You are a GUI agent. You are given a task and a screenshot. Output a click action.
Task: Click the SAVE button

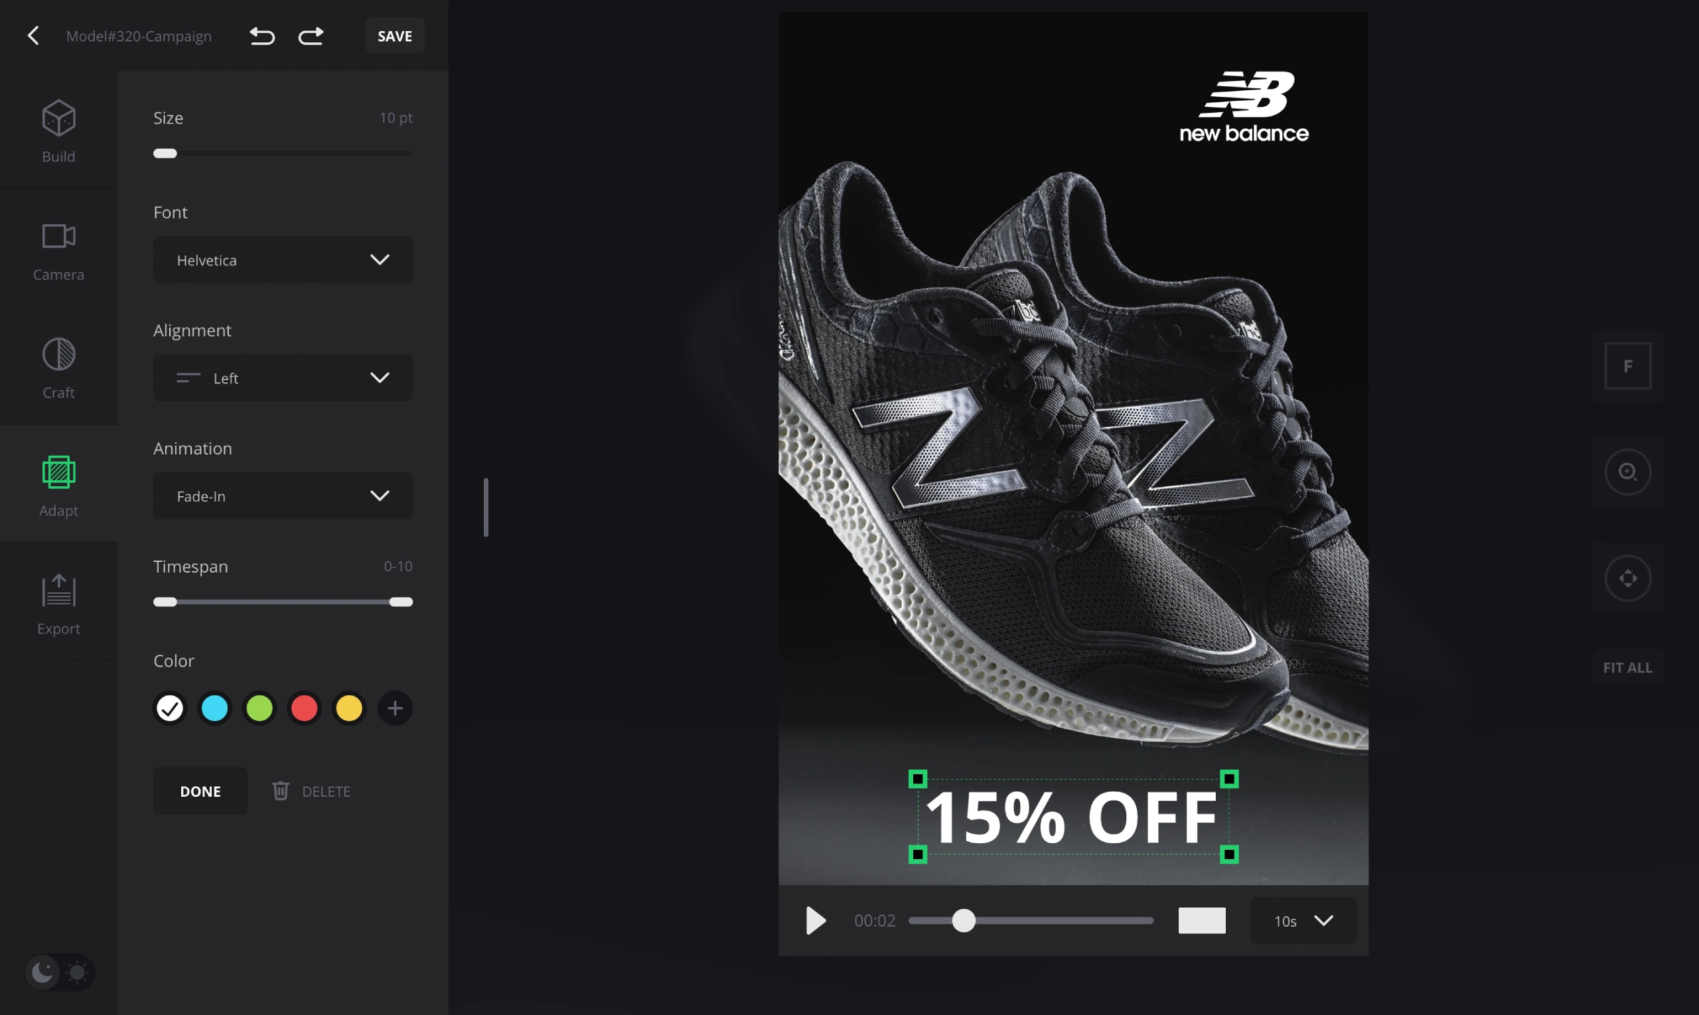(395, 36)
